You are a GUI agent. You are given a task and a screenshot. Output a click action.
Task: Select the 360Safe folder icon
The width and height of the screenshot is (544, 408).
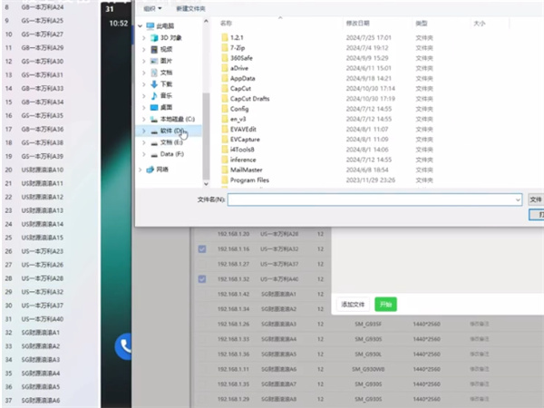[225, 58]
